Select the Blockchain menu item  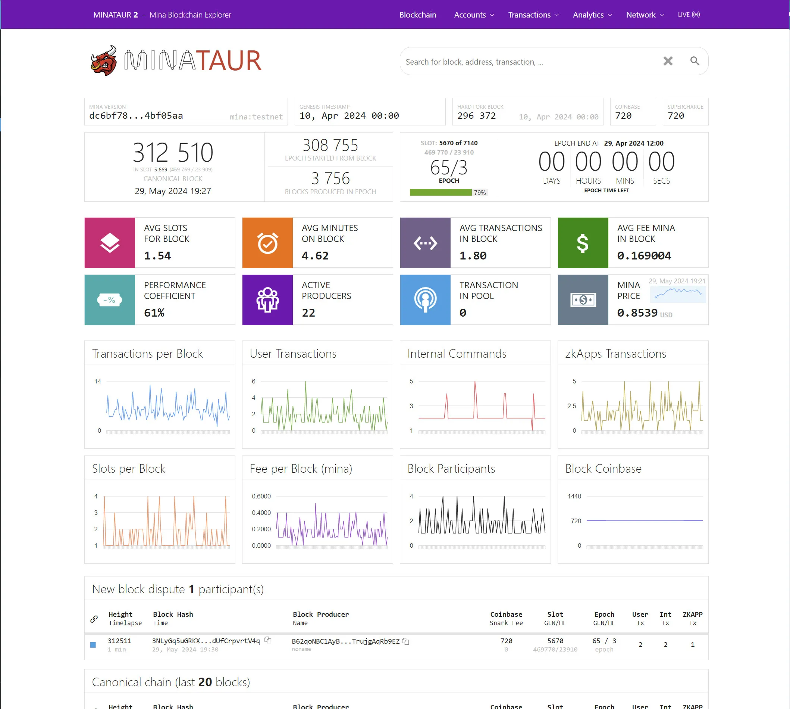(x=418, y=15)
